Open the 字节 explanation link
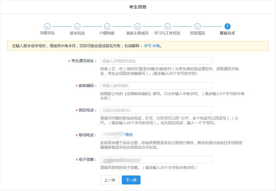This screenshot has height=191, width=276. click(147, 46)
